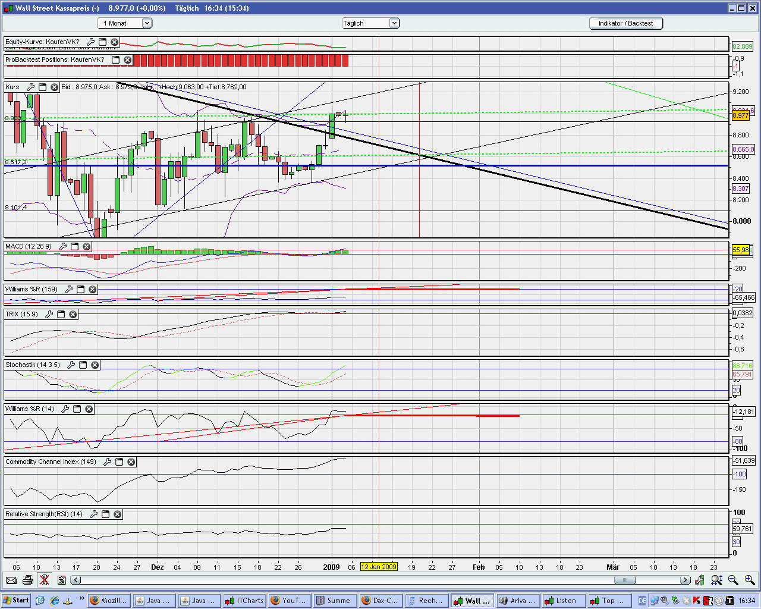
Task: Select the highlighted 12 Jan 2009 date marker
Action: point(379,567)
